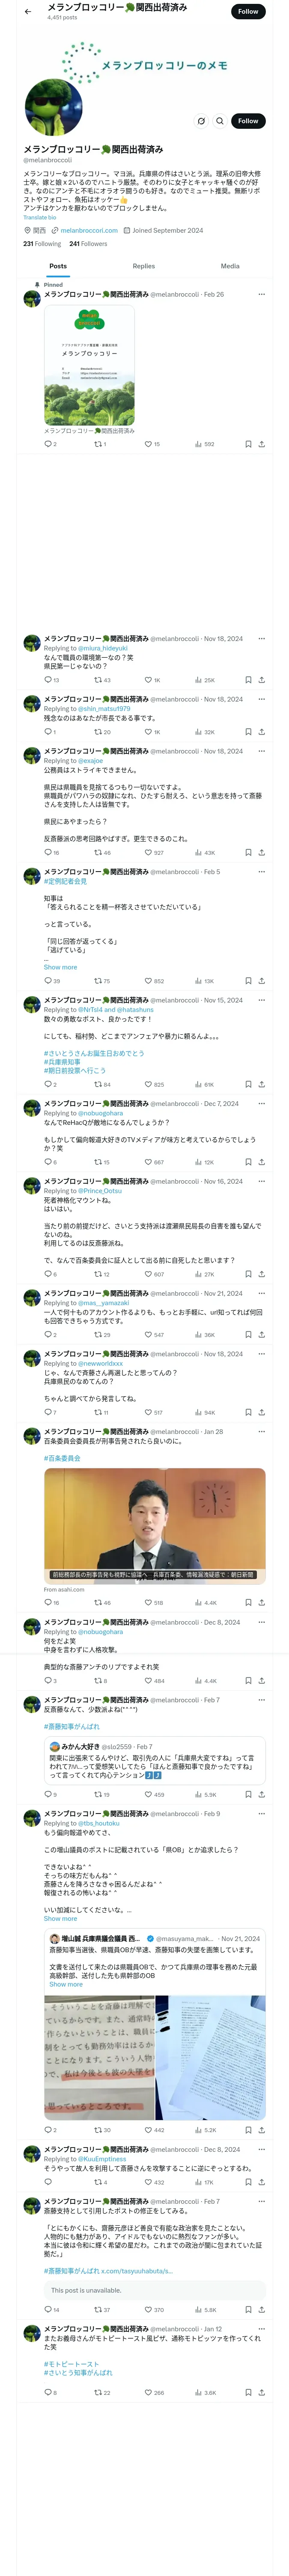Open the Media tab
This screenshot has width=289, height=2576.
click(x=230, y=266)
